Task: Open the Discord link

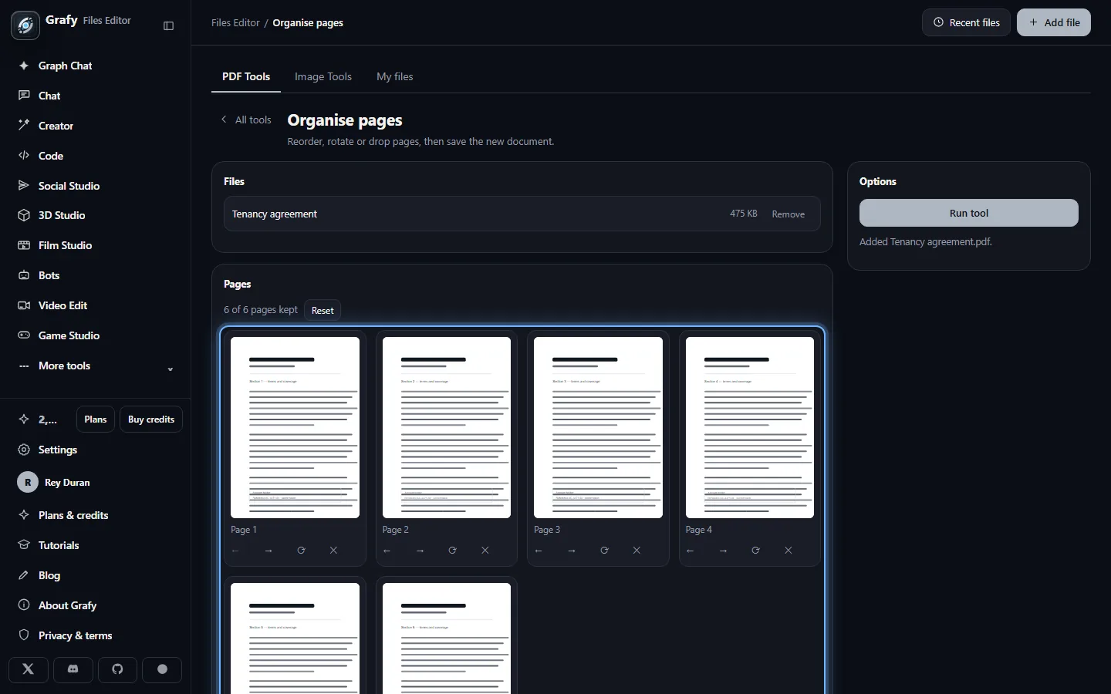Action: 73,669
